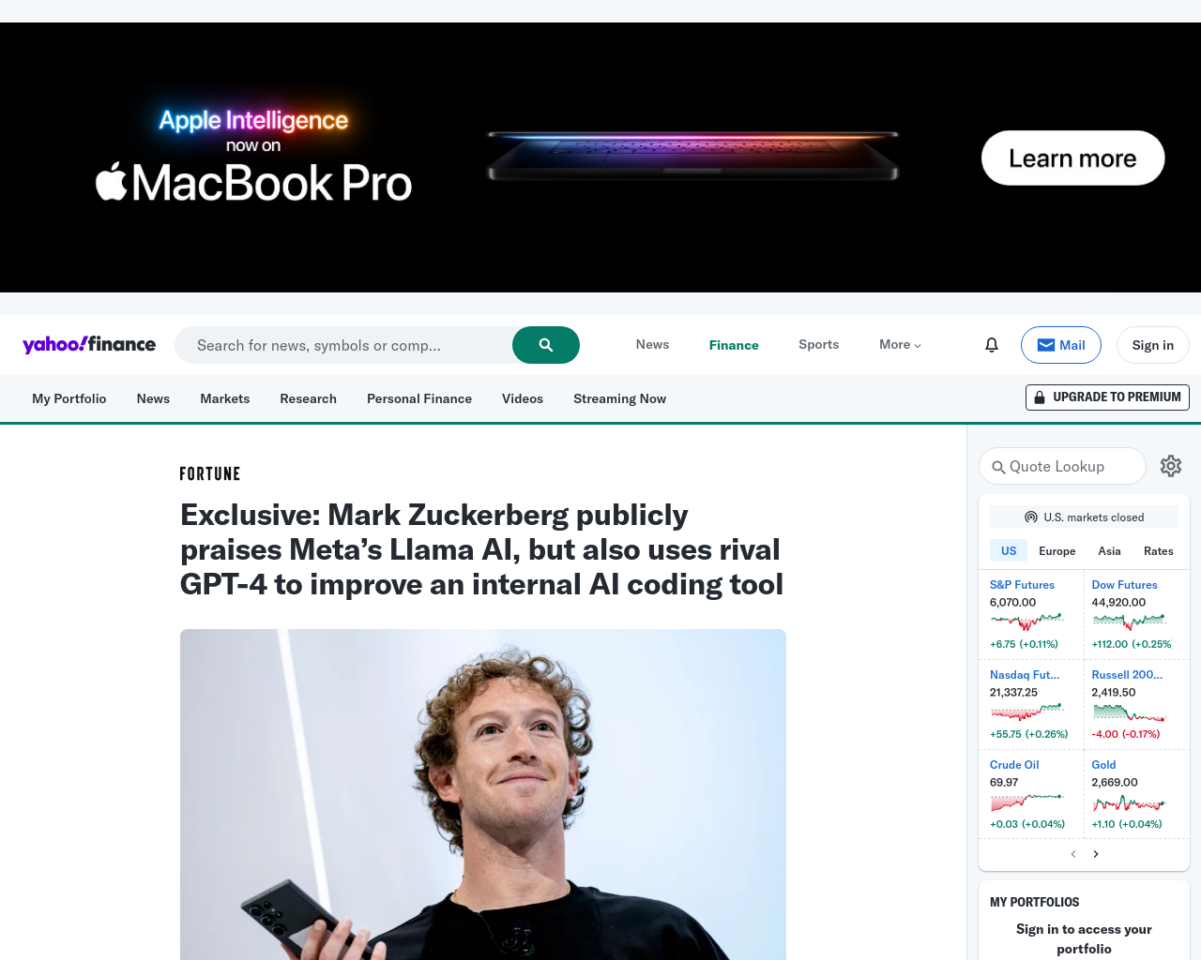Click the U.S. markets closed status indicator

pyautogui.click(x=1084, y=517)
